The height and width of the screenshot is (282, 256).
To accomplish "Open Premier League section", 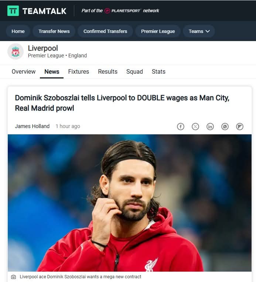I will point(158,31).
